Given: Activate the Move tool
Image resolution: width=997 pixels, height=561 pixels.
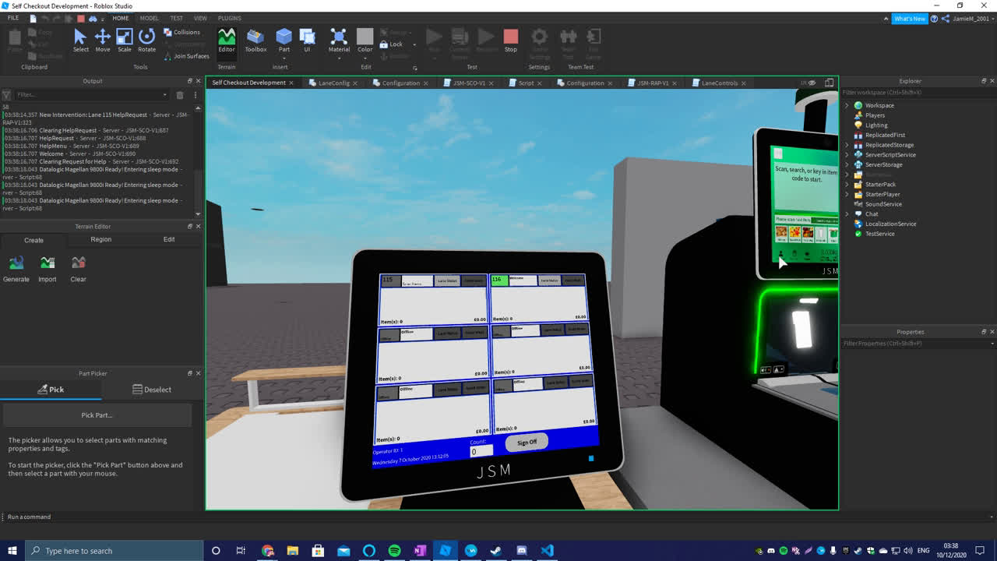Looking at the screenshot, I should click(x=102, y=41).
